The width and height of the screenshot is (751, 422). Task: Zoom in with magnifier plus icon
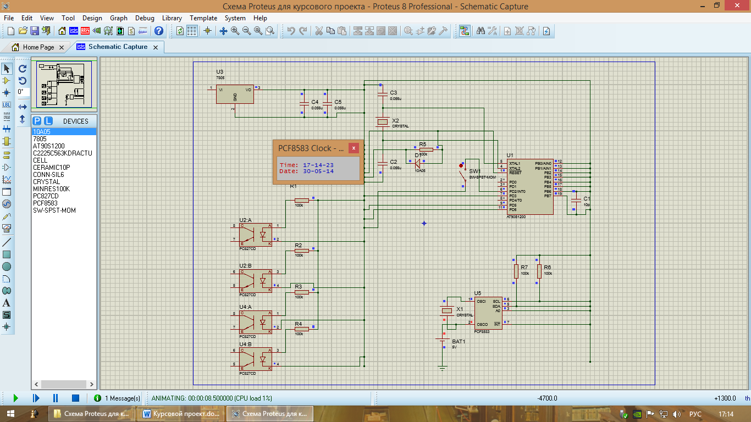[x=235, y=31]
